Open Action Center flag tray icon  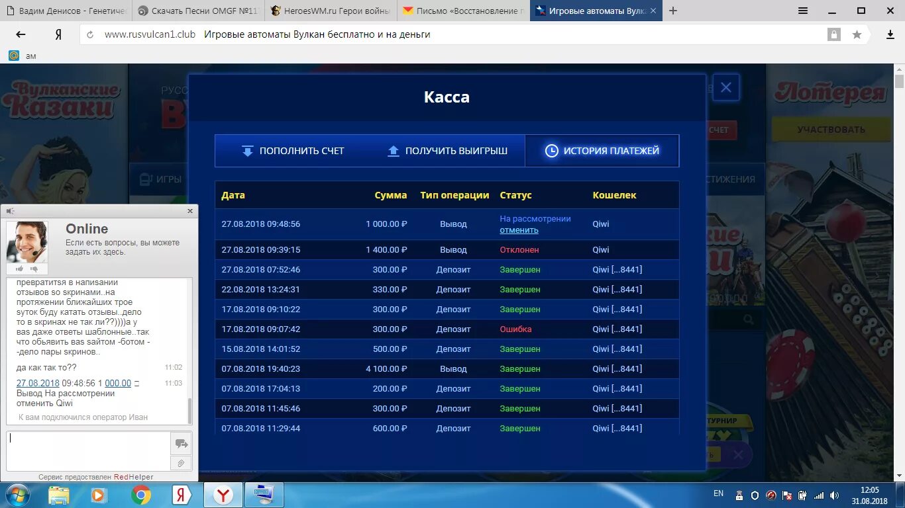click(787, 495)
